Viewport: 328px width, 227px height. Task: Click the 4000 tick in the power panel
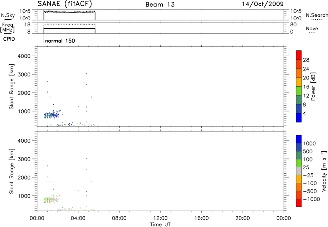click(24, 56)
